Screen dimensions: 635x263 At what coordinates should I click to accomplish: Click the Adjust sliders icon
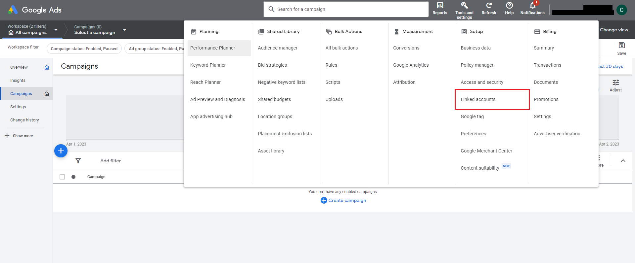(615, 82)
